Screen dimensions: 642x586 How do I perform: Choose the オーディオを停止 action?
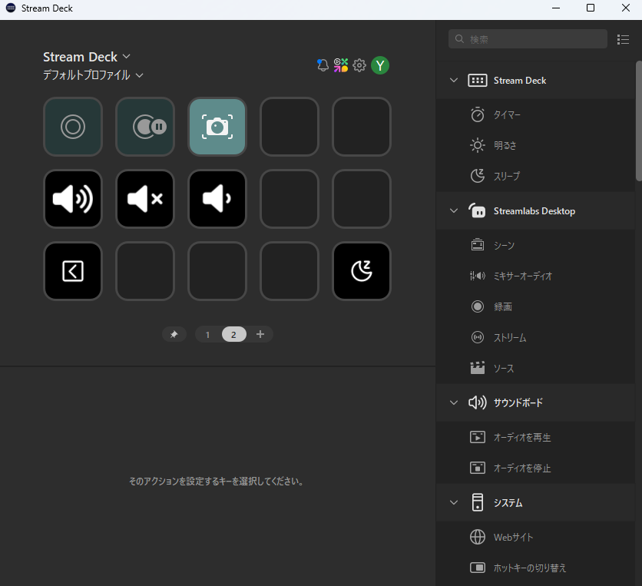(535, 468)
